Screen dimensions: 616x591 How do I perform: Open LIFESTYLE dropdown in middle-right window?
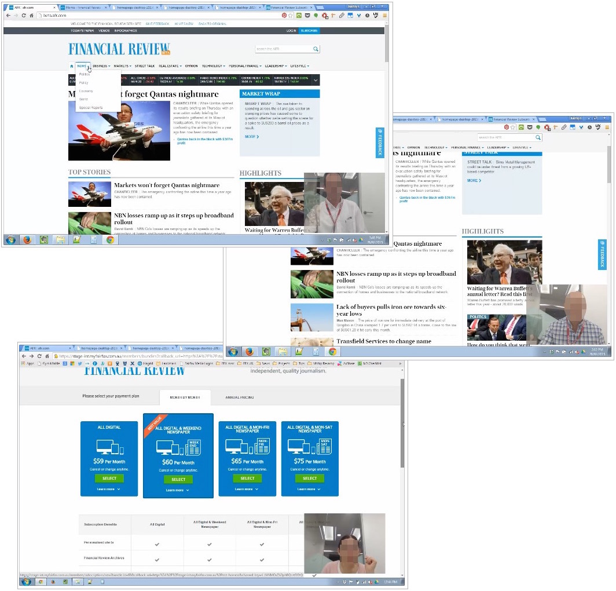point(522,147)
